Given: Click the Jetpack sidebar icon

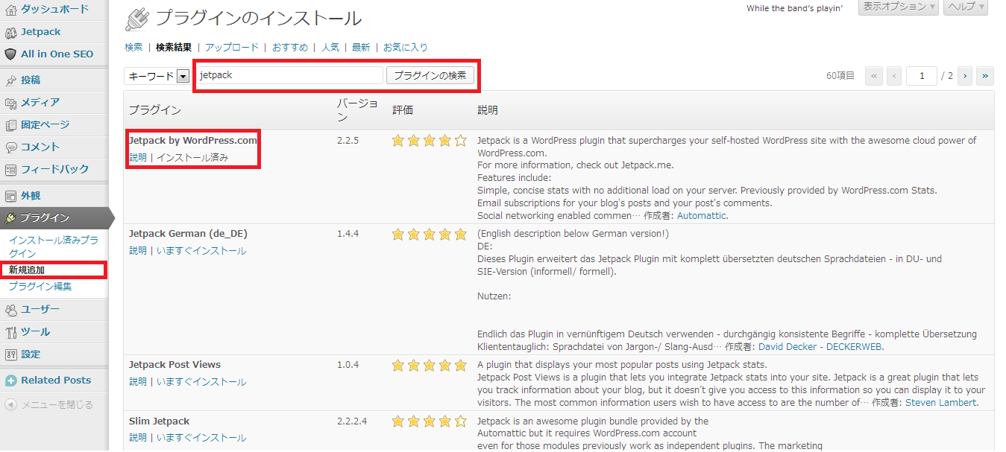Looking at the screenshot, I should coord(10,32).
